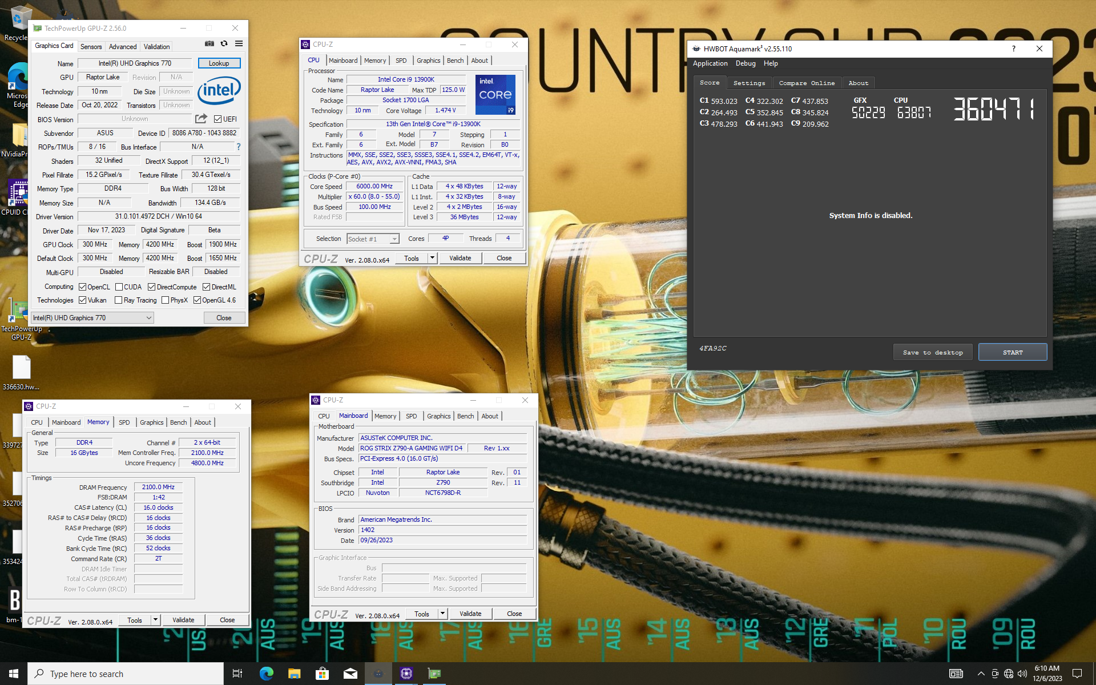Switch to Aquamark app in taskbar
Image resolution: width=1096 pixels, height=685 pixels.
378,674
